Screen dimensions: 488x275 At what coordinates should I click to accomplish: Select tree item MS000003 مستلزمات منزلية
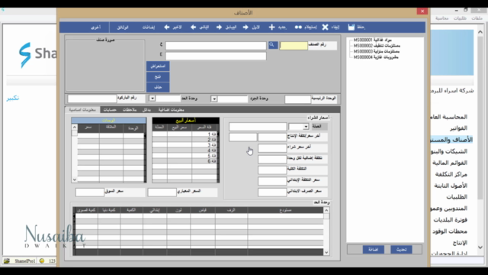tap(376, 51)
